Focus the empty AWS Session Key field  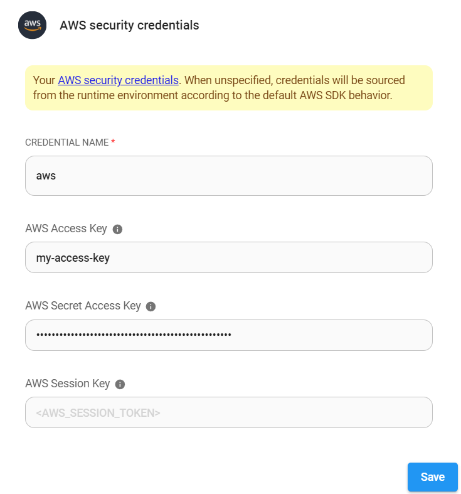[x=229, y=412]
